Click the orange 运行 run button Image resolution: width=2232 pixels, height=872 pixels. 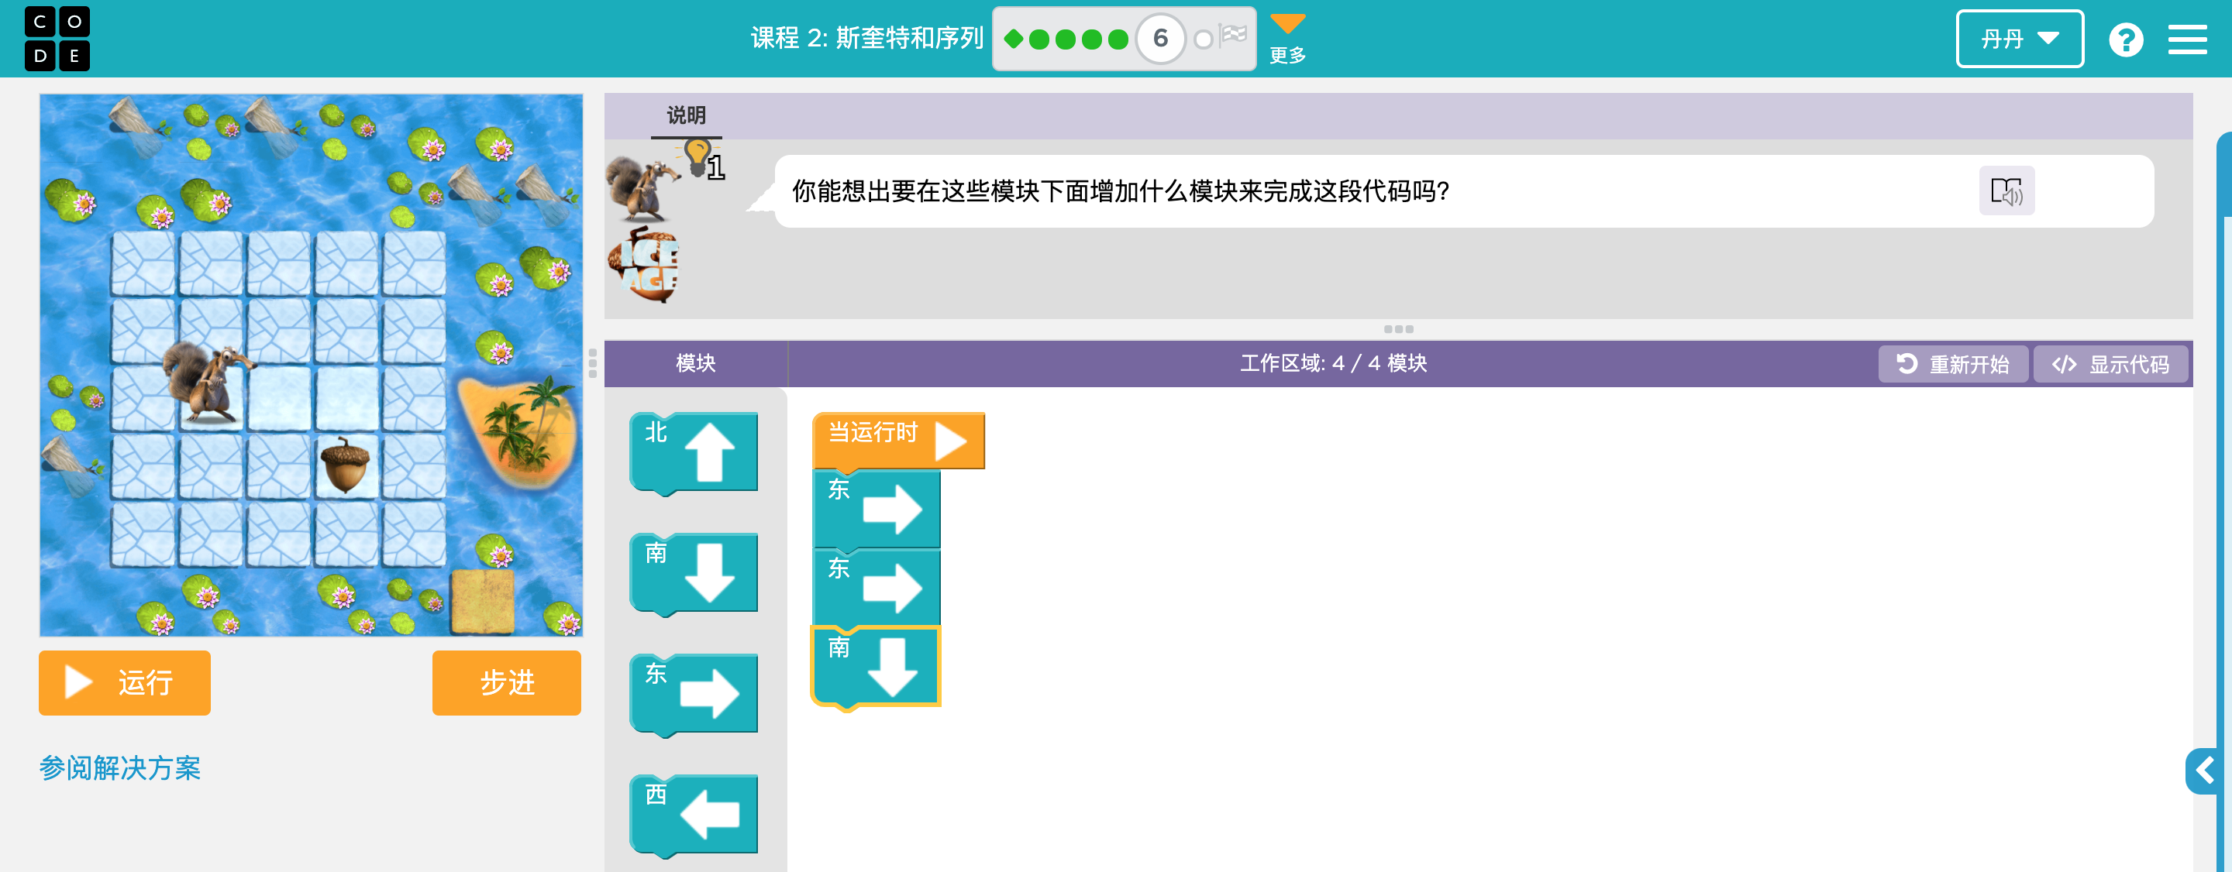[x=125, y=682]
